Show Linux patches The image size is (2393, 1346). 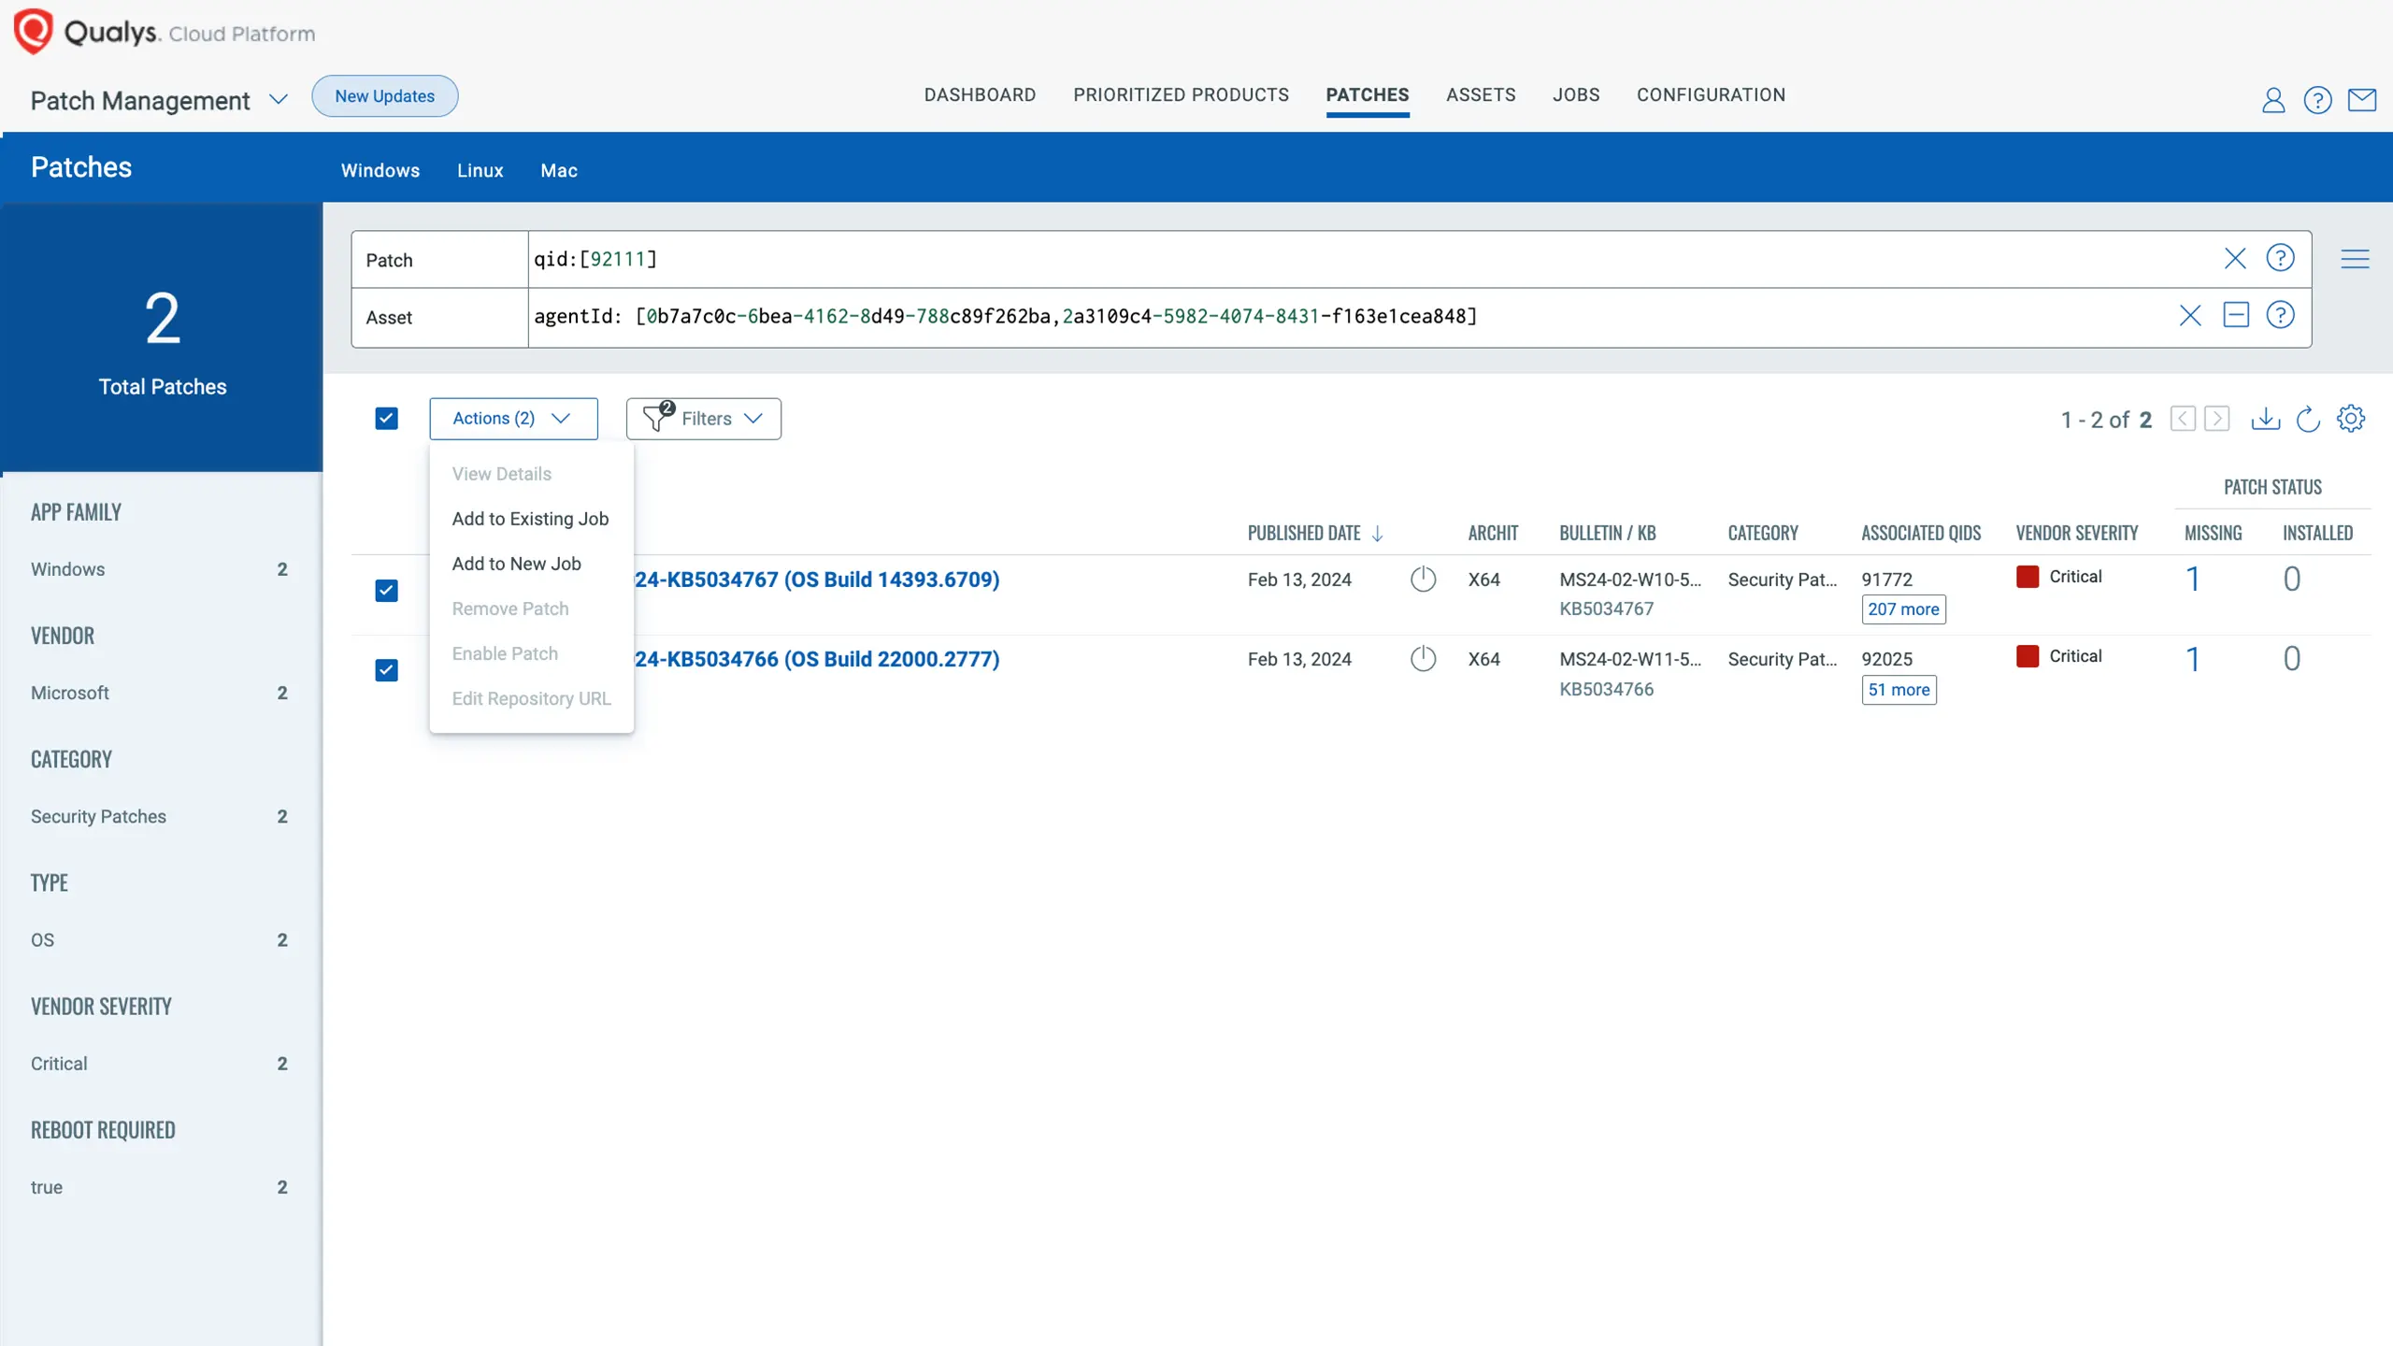tap(480, 171)
